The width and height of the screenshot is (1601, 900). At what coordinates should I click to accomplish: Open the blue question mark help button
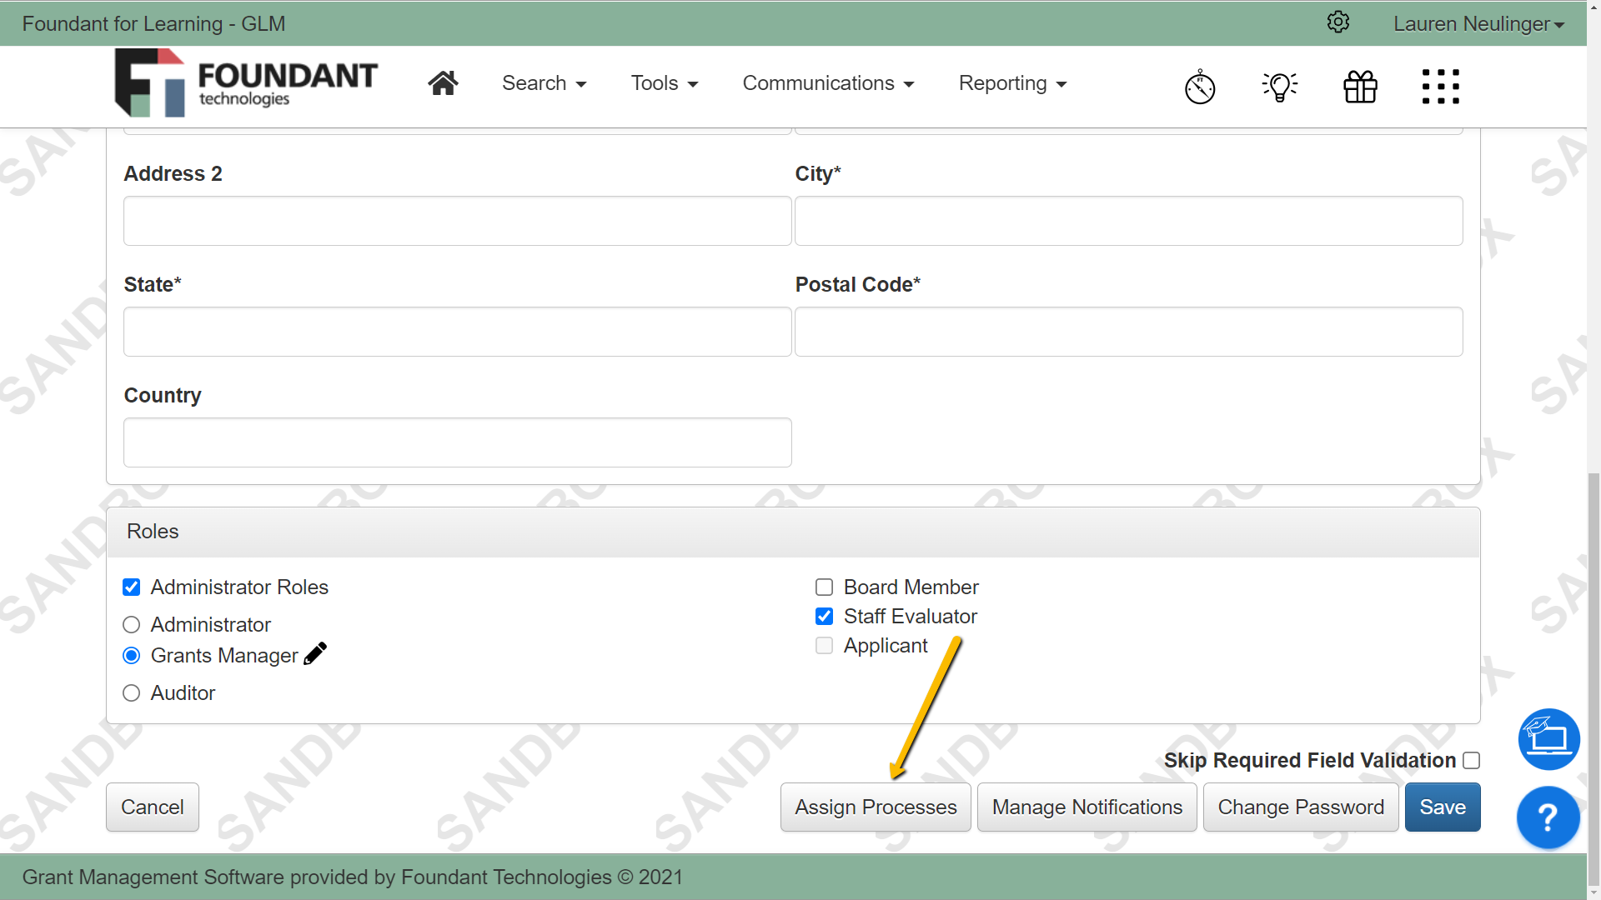(1548, 817)
